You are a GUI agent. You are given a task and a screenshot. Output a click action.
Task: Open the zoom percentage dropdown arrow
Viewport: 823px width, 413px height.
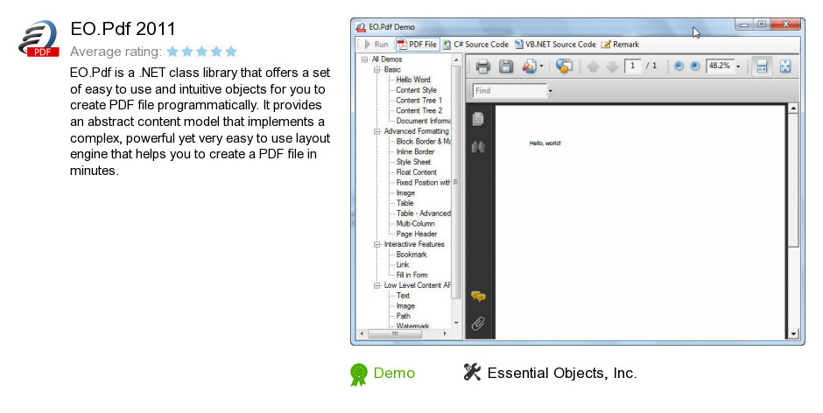click(x=738, y=66)
